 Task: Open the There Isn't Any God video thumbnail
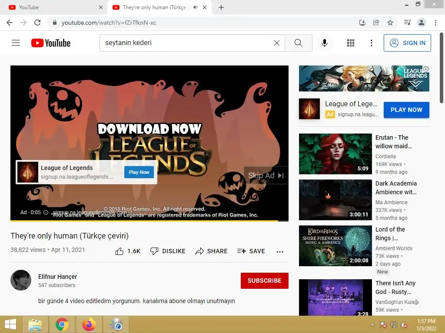click(335, 297)
